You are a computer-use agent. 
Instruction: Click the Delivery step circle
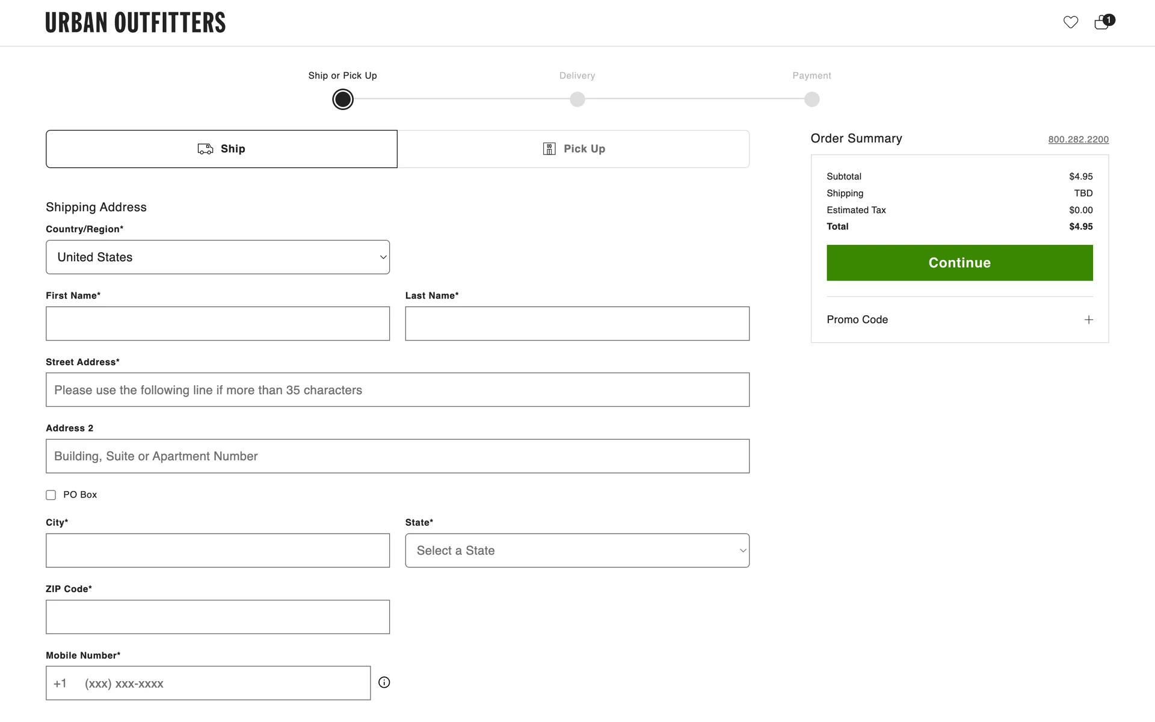coord(577,99)
